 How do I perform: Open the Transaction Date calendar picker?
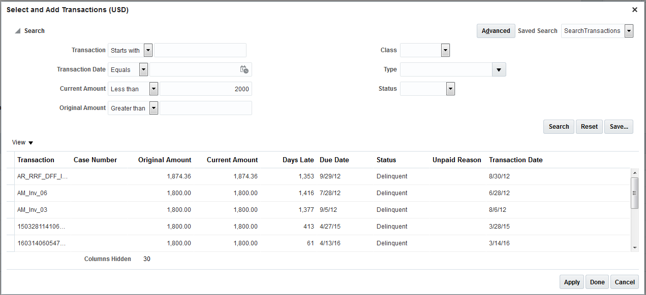pos(244,70)
